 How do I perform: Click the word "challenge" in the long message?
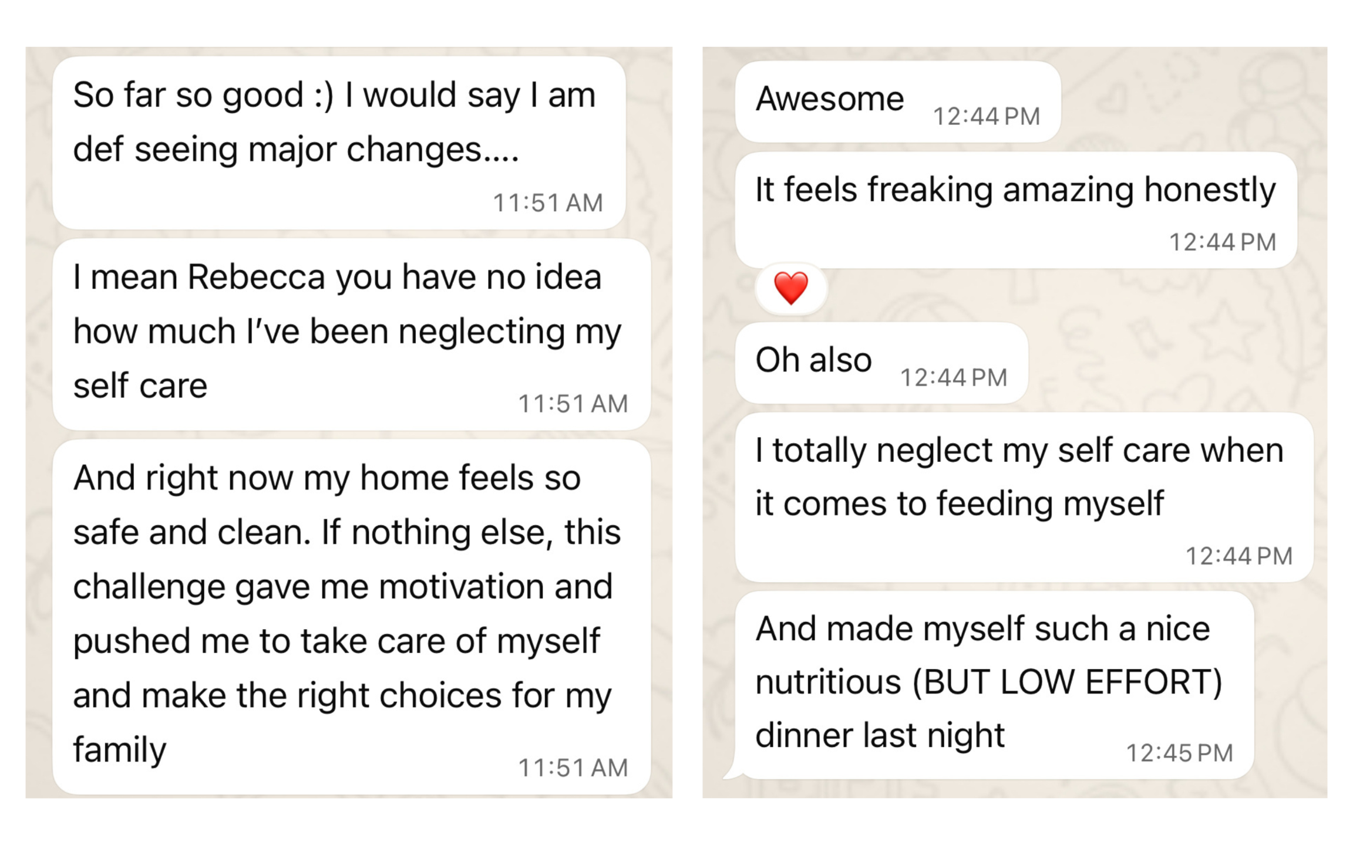149,587
